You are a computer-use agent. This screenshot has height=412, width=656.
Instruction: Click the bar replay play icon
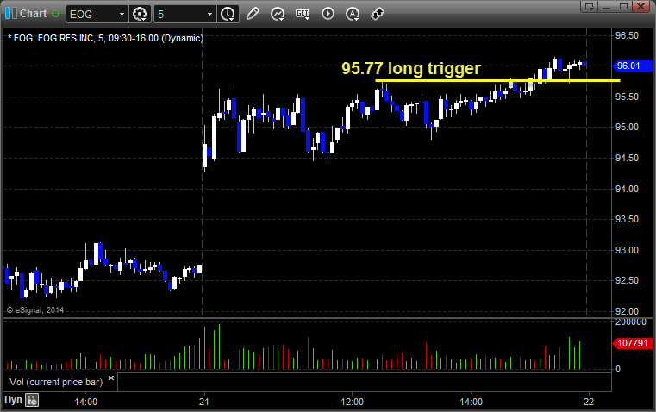pos(328,14)
